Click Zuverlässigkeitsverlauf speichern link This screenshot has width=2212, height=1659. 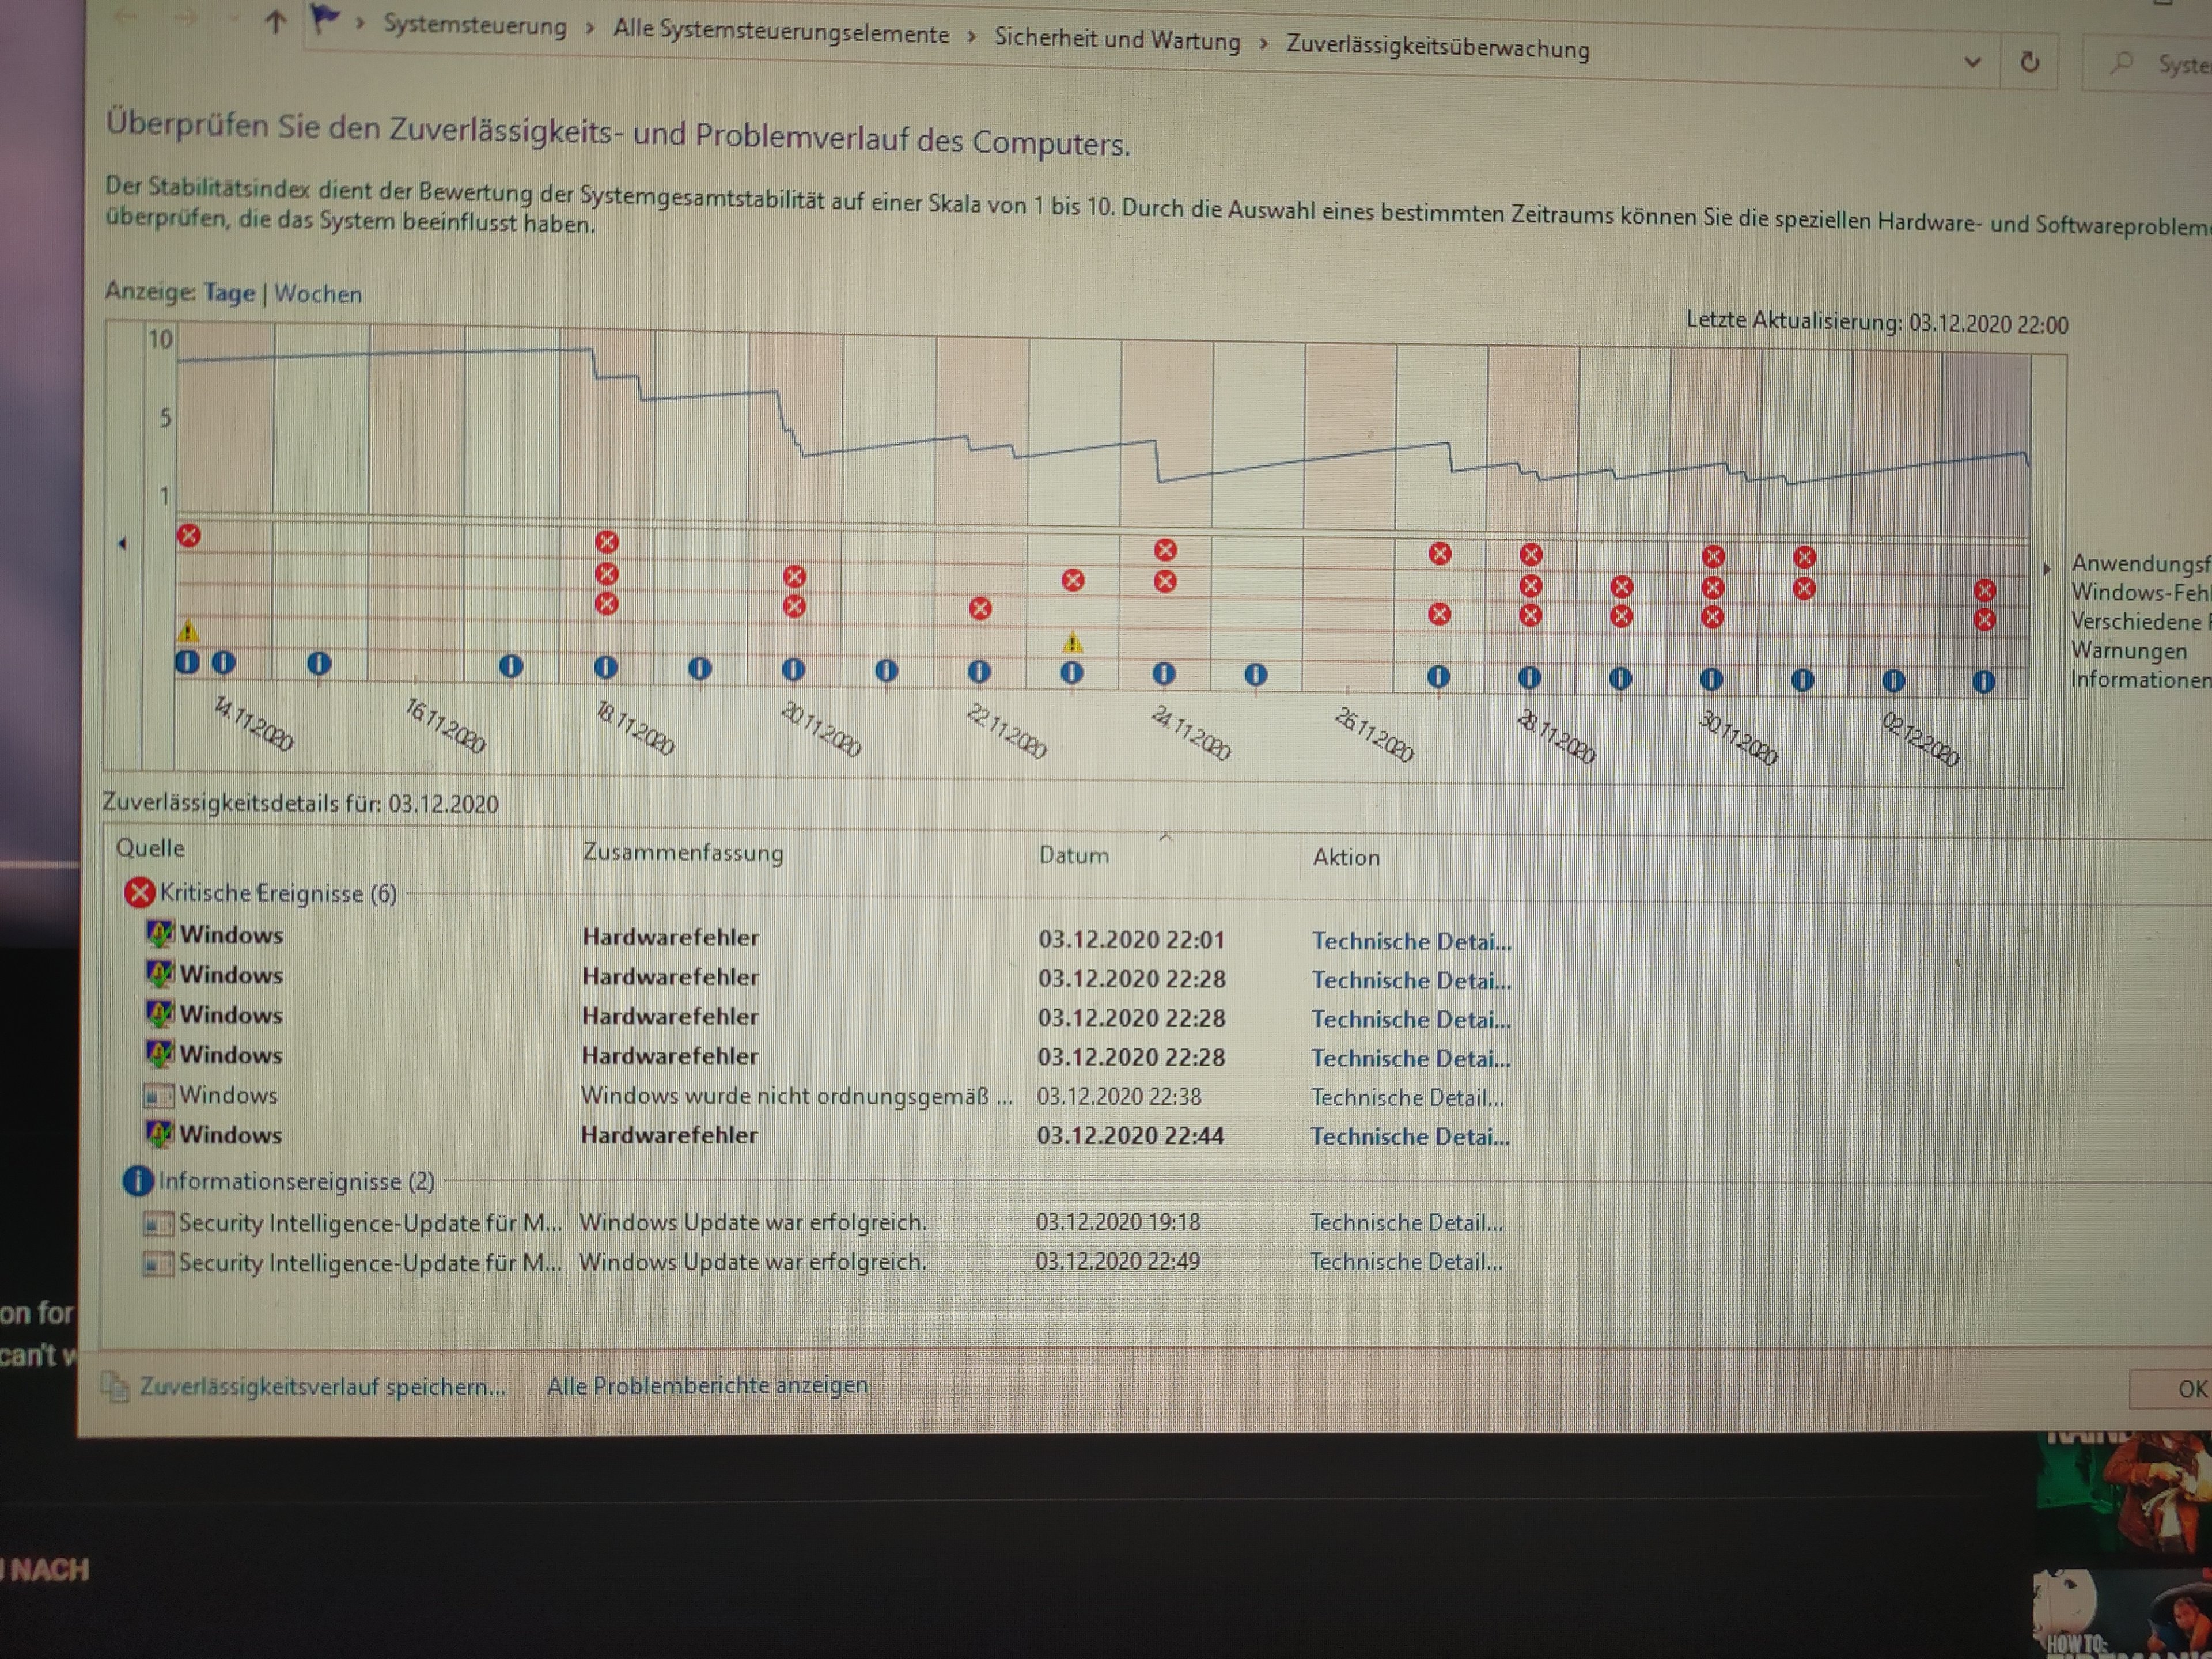[x=322, y=1386]
